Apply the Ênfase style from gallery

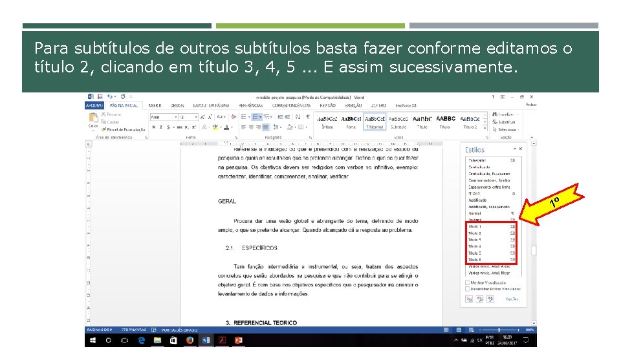point(327,122)
